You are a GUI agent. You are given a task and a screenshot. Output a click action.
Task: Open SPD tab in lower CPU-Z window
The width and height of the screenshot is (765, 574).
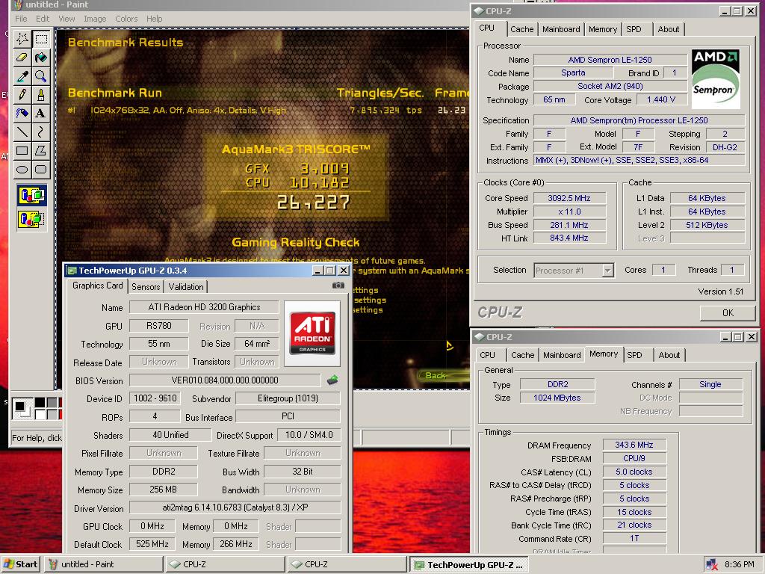coord(634,355)
